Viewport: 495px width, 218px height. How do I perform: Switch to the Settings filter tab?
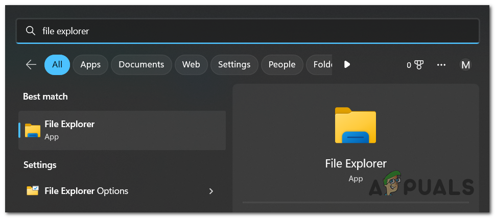tap(234, 65)
